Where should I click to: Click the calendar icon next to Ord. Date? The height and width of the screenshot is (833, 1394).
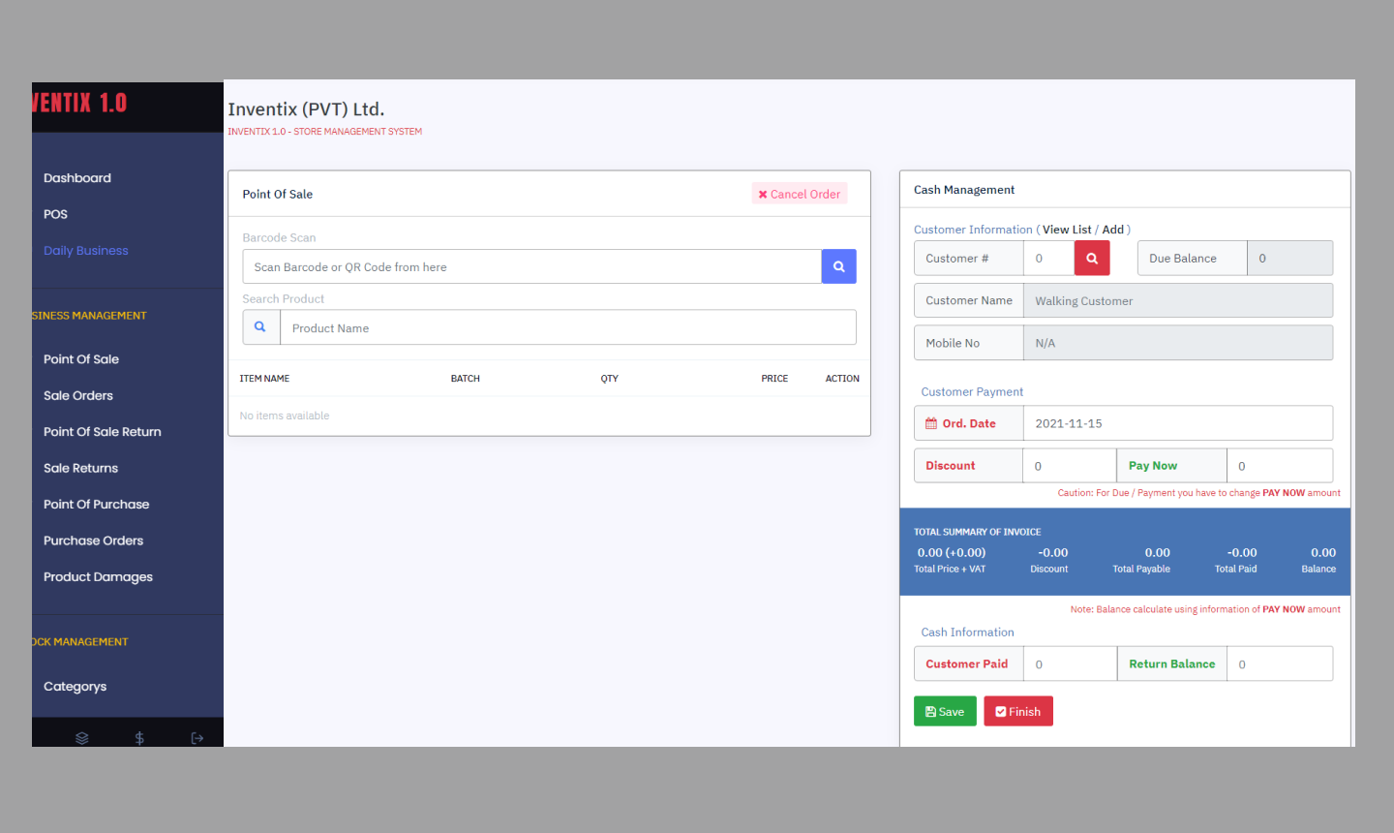931,423
